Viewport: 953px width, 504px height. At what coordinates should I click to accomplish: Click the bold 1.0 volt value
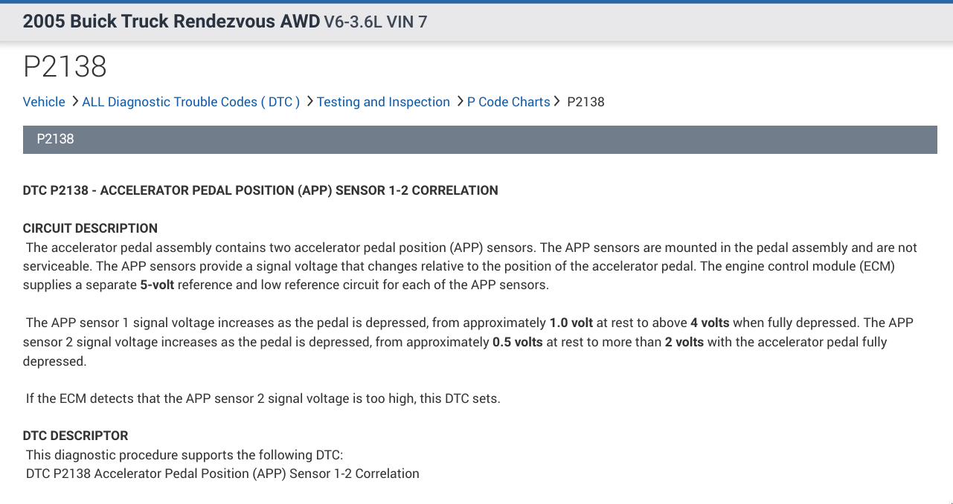[x=571, y=323]
